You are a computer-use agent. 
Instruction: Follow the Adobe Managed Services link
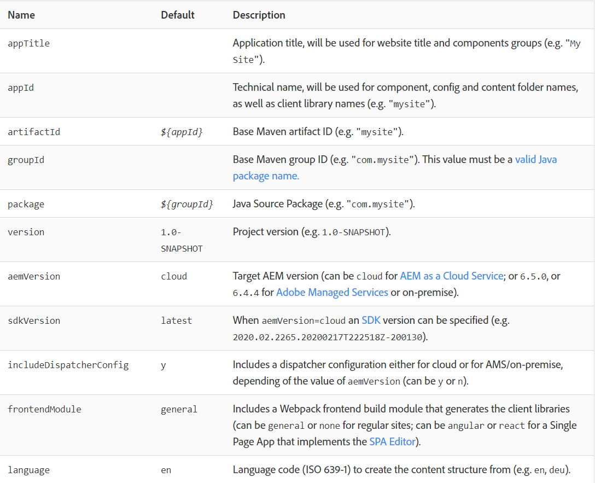pos(332,293)
